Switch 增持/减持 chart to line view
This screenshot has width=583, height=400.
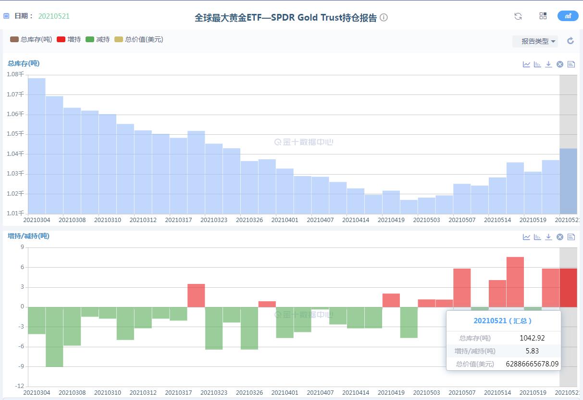[527, 237]
